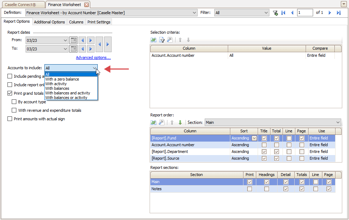Enable Print amounts with actual sign
The height and width of the screenshot is (220, 349).
point(10,119)
